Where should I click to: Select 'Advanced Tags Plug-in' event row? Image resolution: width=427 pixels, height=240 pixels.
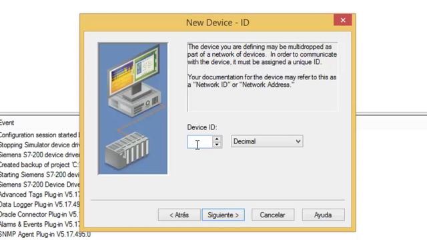(39, 195)
